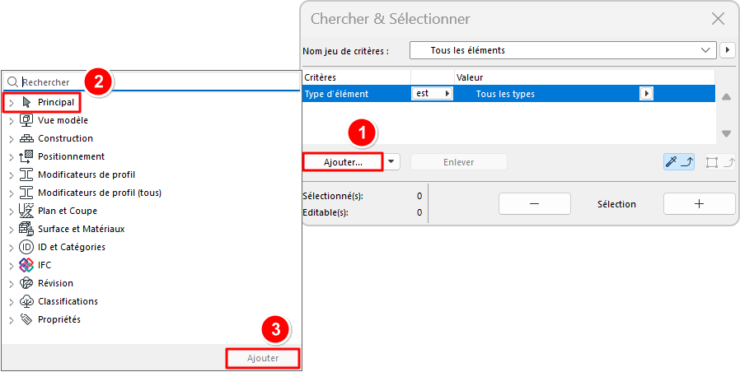
Task: Expand the IFC category chevron
Action: click(12, 266)
